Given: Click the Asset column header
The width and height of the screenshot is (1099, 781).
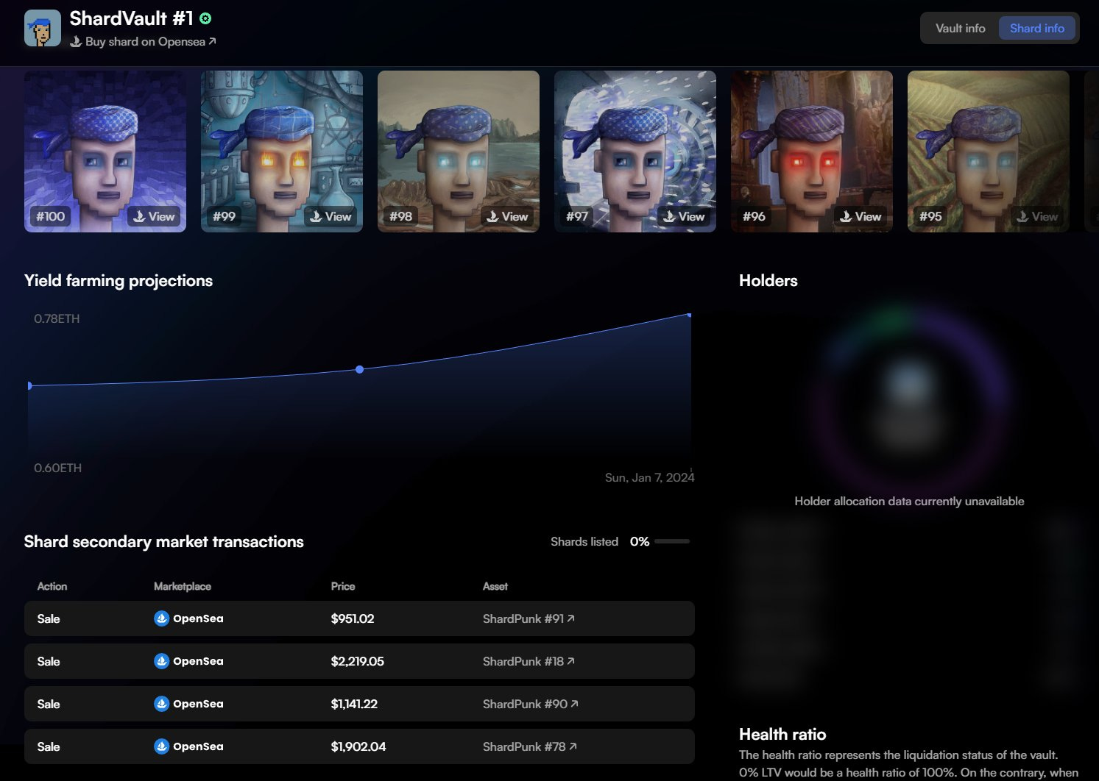Looking at the screenshot, I should click(x=495, y=586).
